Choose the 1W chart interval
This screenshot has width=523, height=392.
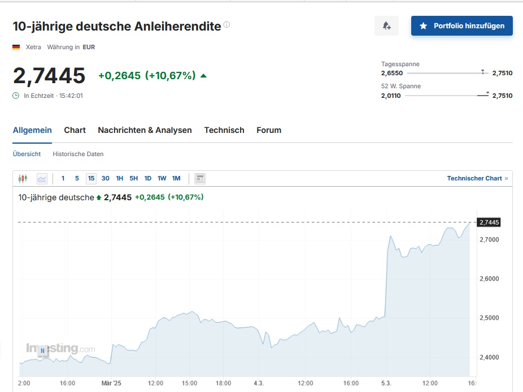click(162, 178)
